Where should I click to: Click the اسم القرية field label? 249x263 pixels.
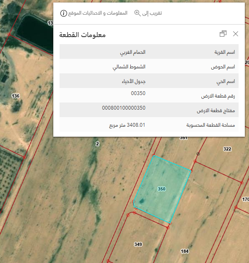pyautogui.click(x=225, y=52)
